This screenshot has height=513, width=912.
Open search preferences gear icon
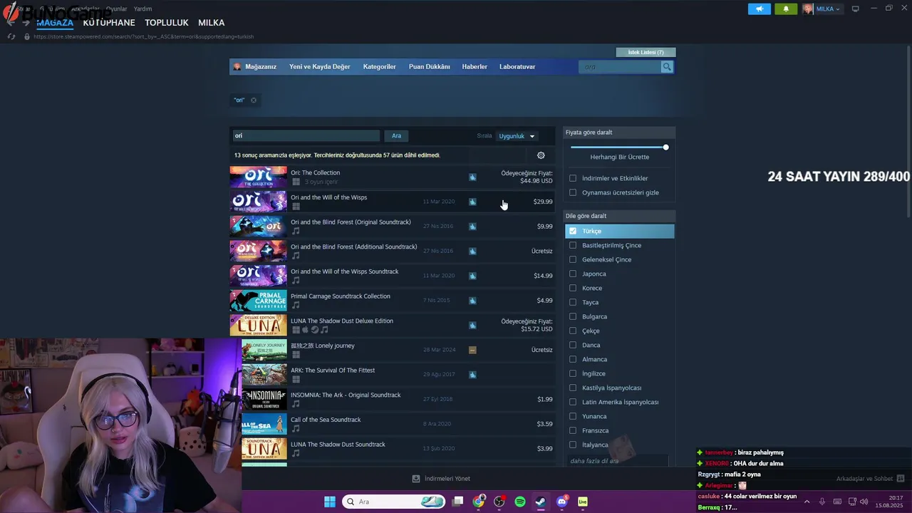pyautogui.click(x=541, y=155)
